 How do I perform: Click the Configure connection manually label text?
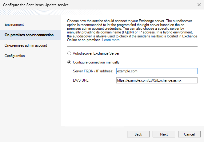(x=96, y=62)
